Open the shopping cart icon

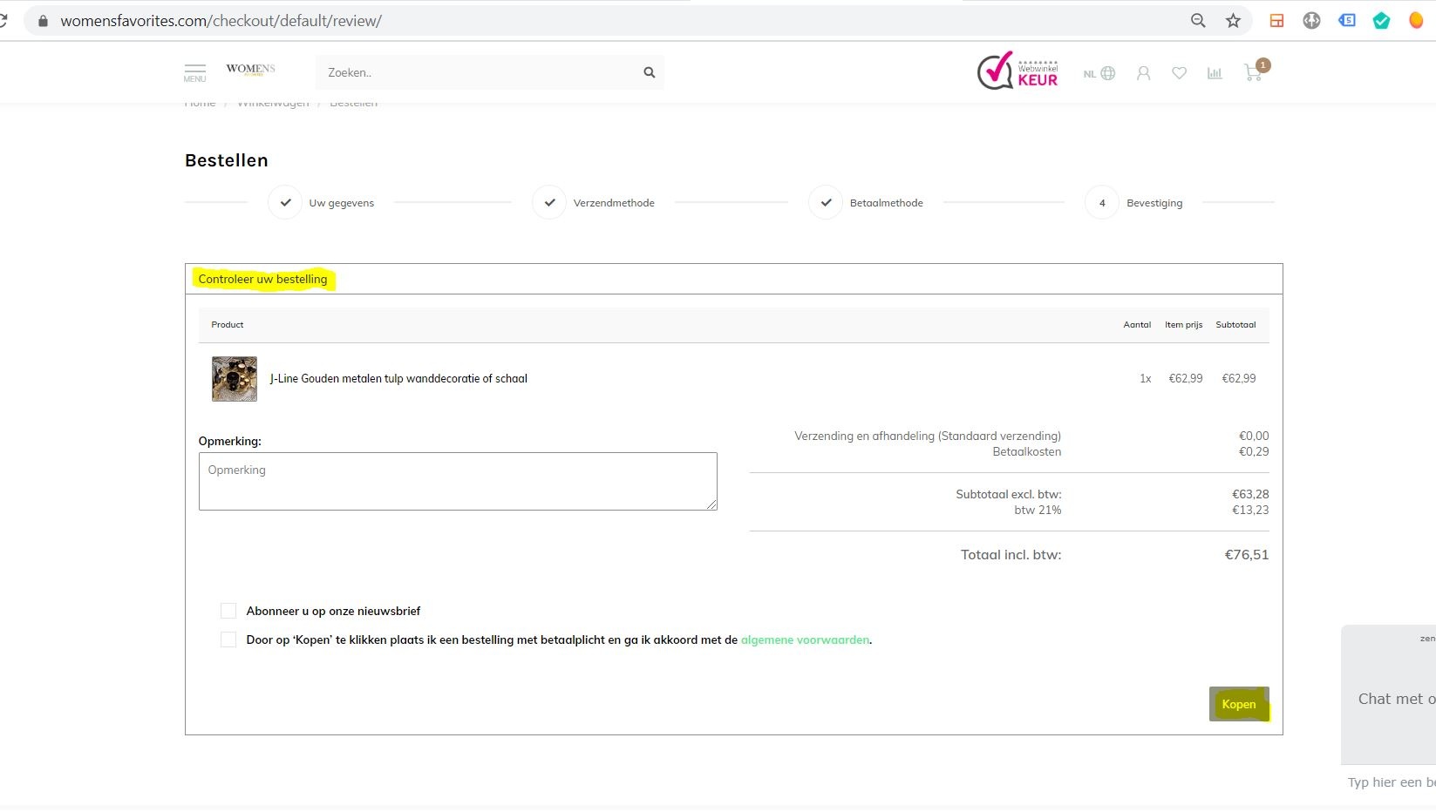pyautogui.click(x=1256, y=71)
